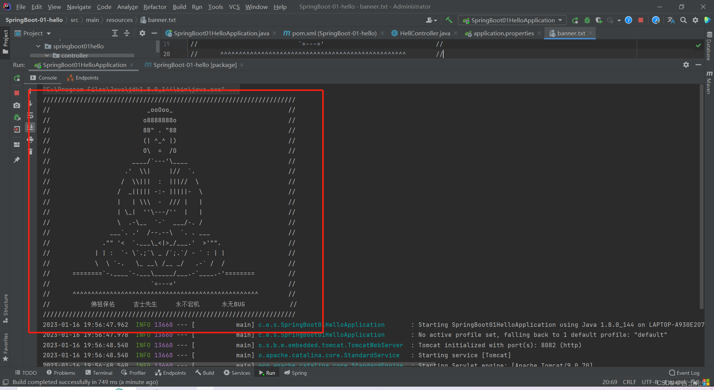714x390 pixels.
Task: Click the resources breadcrumb
Action: [119, 20]
